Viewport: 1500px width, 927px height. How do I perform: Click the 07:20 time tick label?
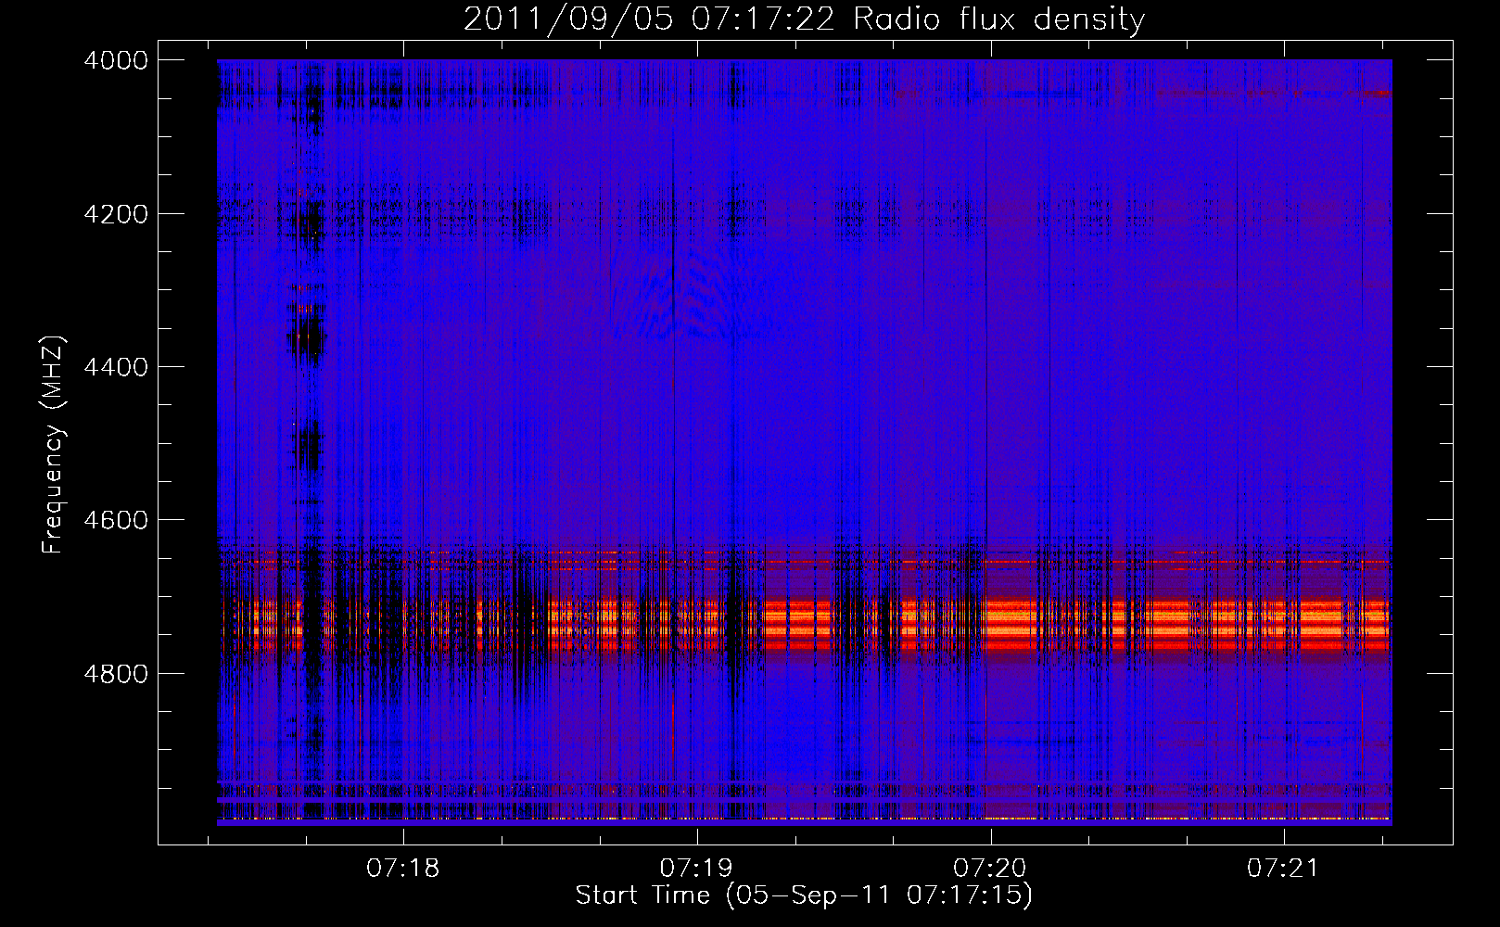coord(990,869)
